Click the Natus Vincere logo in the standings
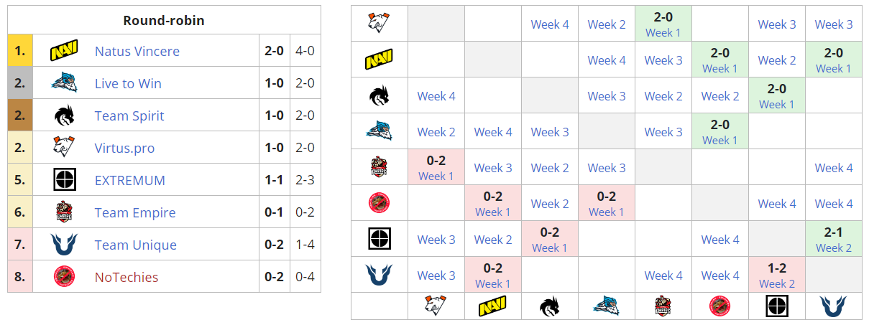Viewport: 869px width, 325px height. [x=64, y=52]
